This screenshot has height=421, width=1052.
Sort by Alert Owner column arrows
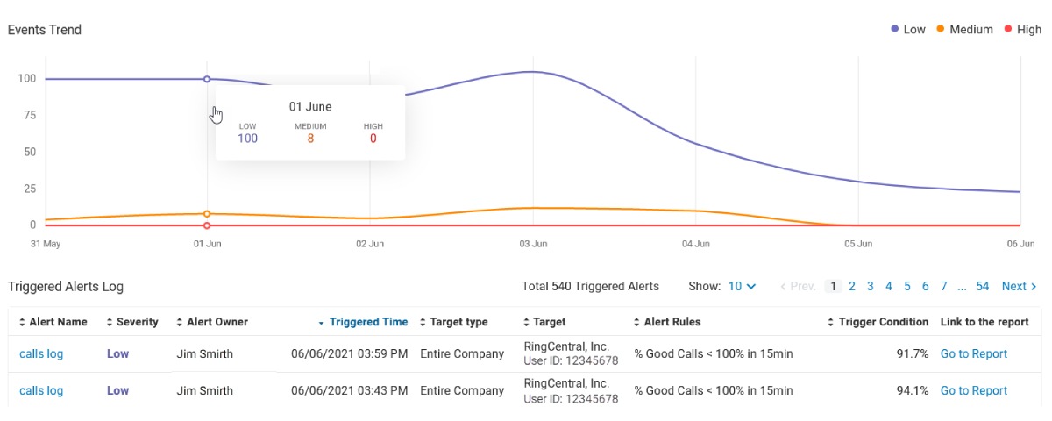(x=180, y=322)
